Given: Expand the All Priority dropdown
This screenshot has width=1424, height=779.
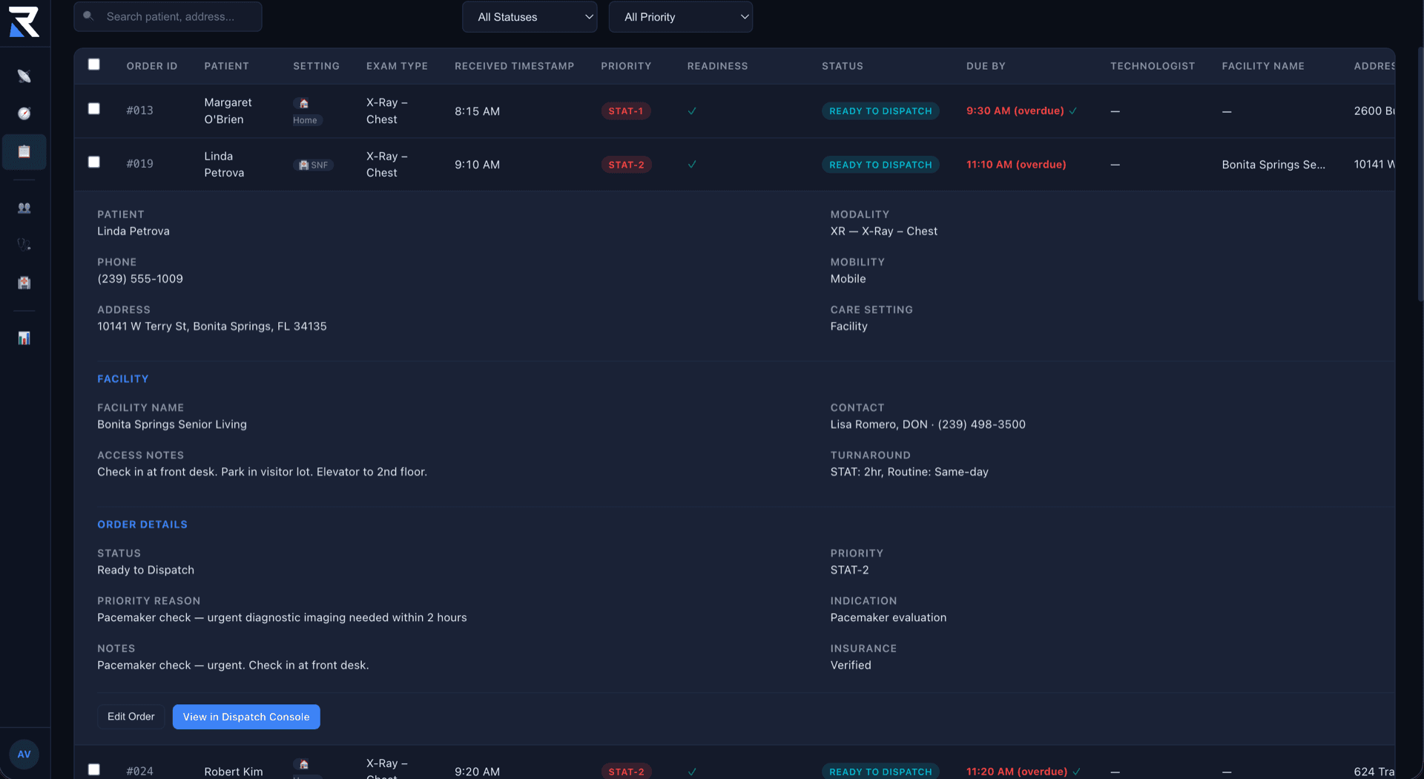Looking at the screenshot, I should pos(680,17).
